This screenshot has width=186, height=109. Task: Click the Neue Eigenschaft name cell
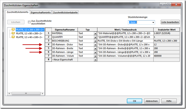click(x=65, y=60)
